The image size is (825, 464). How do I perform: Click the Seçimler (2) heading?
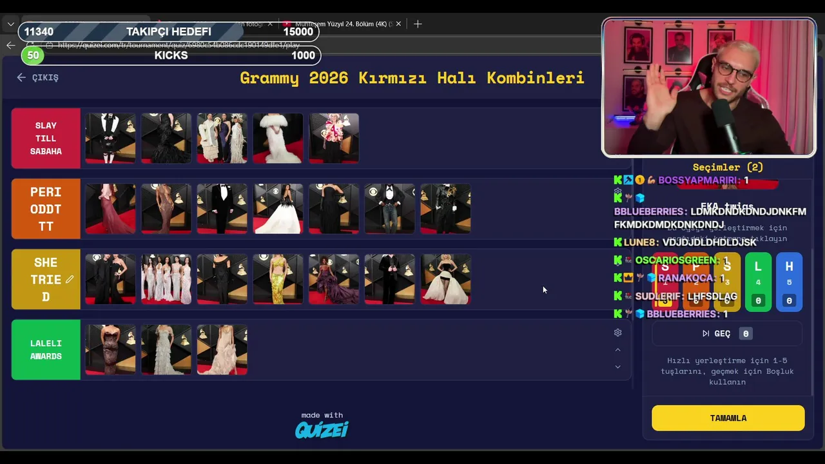tap(728, 168)
